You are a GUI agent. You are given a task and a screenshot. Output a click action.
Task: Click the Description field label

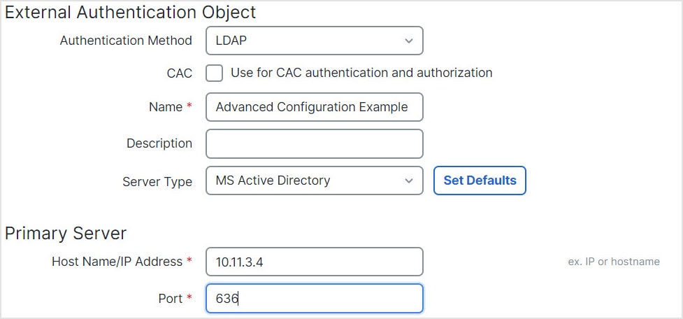[159, 143]
